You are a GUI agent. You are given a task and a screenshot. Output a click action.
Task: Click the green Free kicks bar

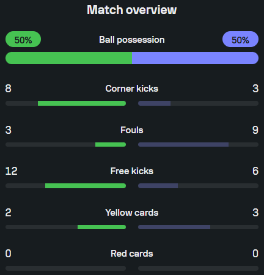click(86, 186)
